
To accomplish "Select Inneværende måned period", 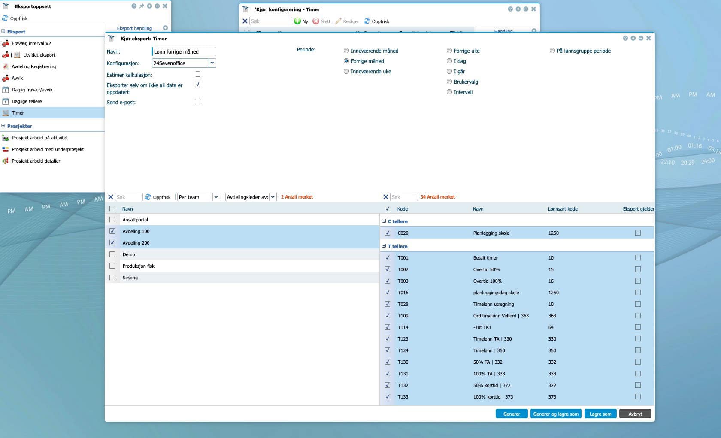I will [x=346, y=51].
